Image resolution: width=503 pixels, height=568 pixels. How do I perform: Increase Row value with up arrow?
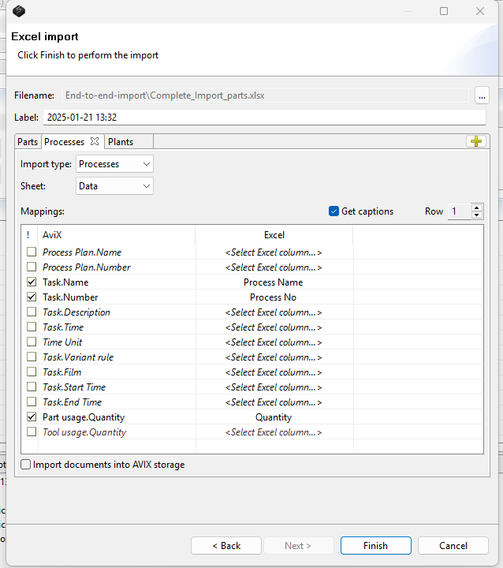(476, 207)
